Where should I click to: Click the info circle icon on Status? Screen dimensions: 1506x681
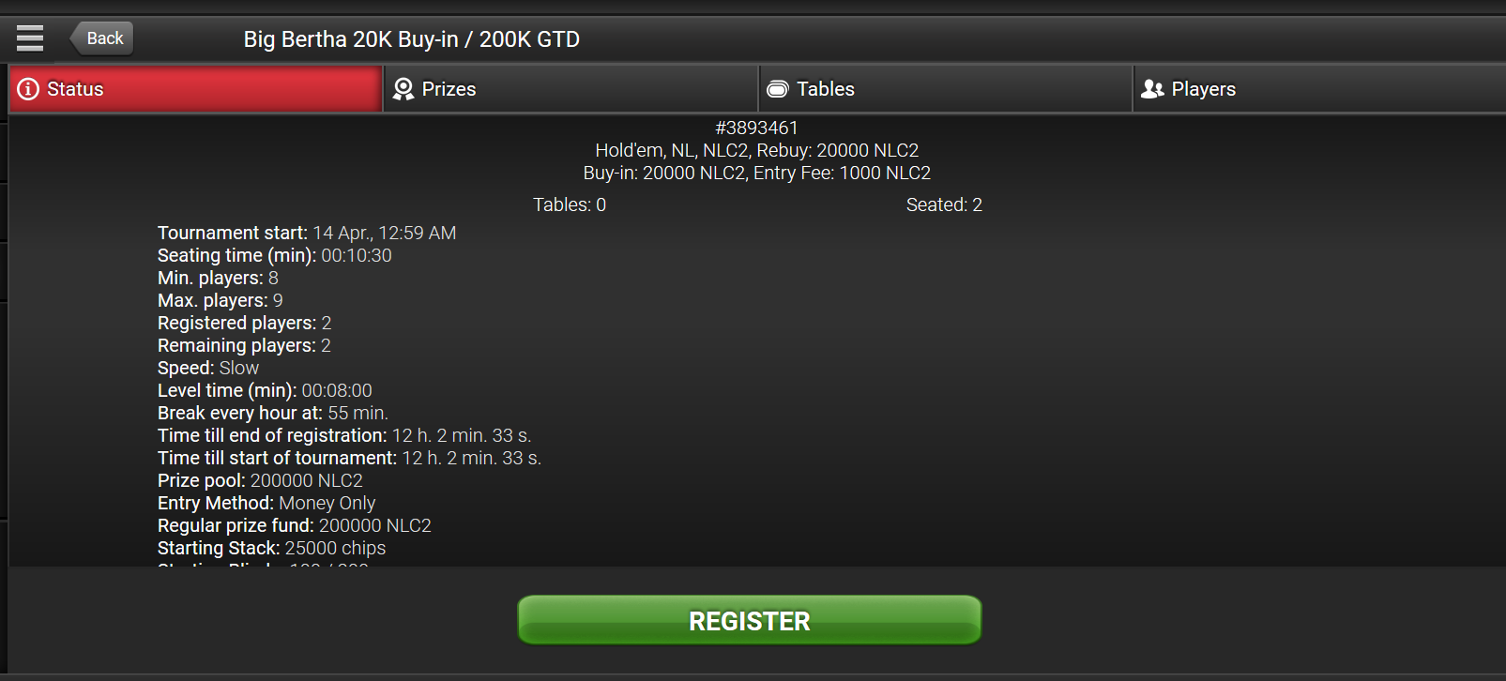28,89
